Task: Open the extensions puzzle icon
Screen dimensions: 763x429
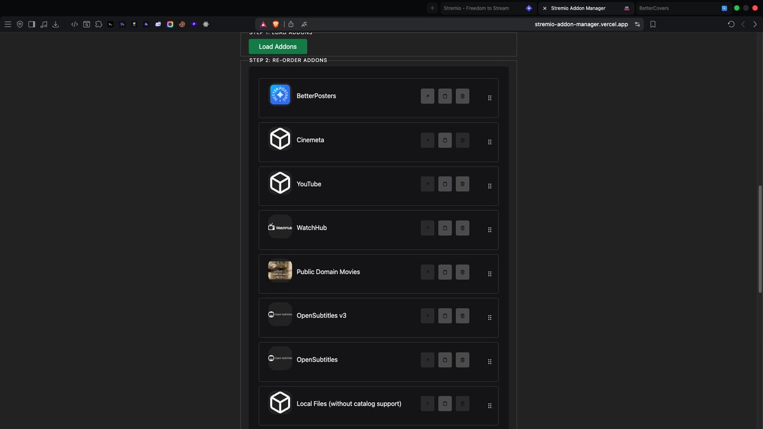Action: coord(99,24)
